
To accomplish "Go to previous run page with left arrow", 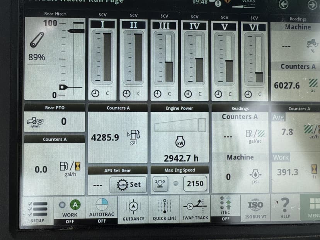I will tap(284, 5).
